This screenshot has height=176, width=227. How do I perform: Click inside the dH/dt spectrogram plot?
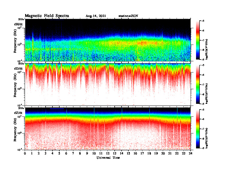pos(108,40)
